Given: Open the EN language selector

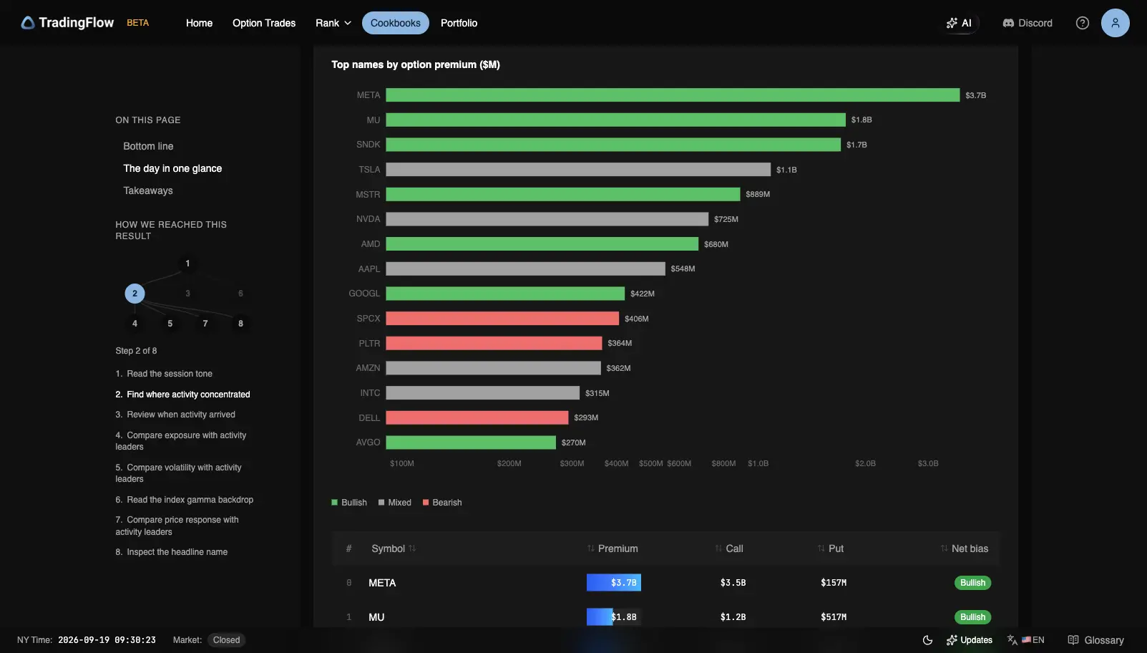Looking at the screenshot, I should click(x=1026, y=640).
